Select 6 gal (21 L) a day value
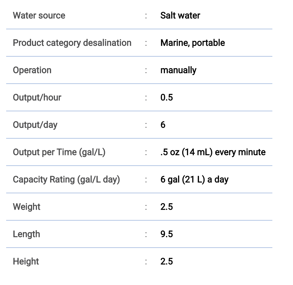This screenshot has height=285, width=293. (x=194, y=180)
